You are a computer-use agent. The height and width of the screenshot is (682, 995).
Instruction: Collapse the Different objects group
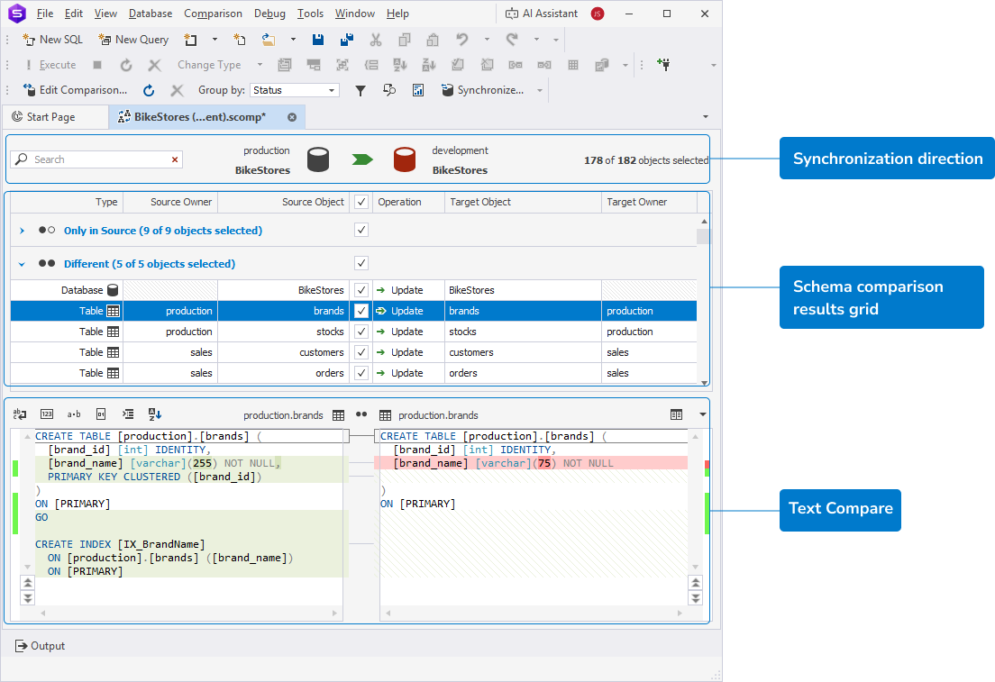coord(21,262)
